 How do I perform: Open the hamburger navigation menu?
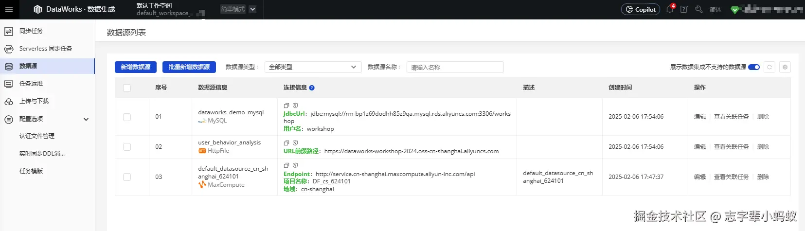pyautogui.click(x=9, y=9)
